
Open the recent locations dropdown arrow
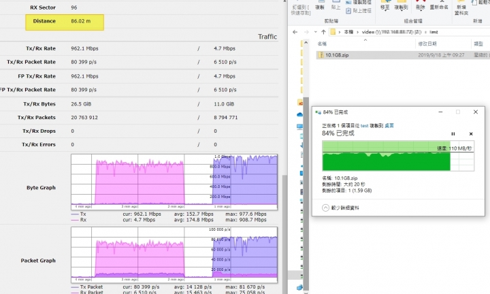[x=315, y=32]
